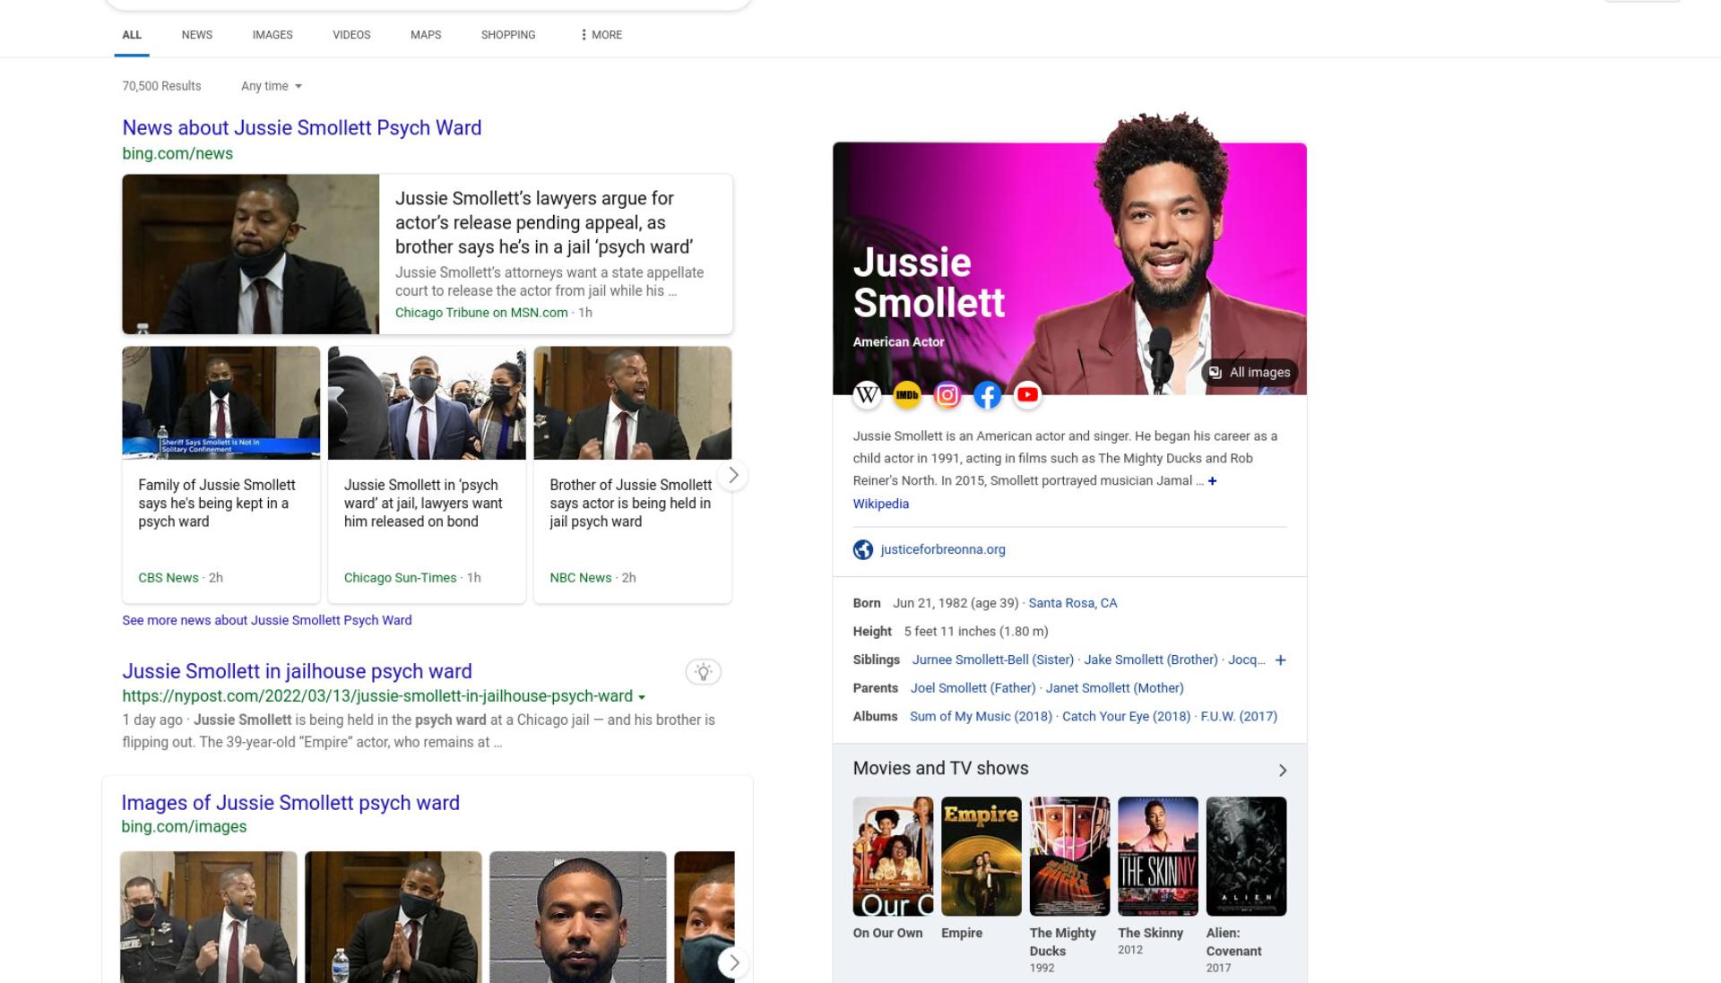The height and width of the screenshot is (983, 1721).
Task: Open the Santa Rosa, CA birthplace link
Action: pos(1073,603)
